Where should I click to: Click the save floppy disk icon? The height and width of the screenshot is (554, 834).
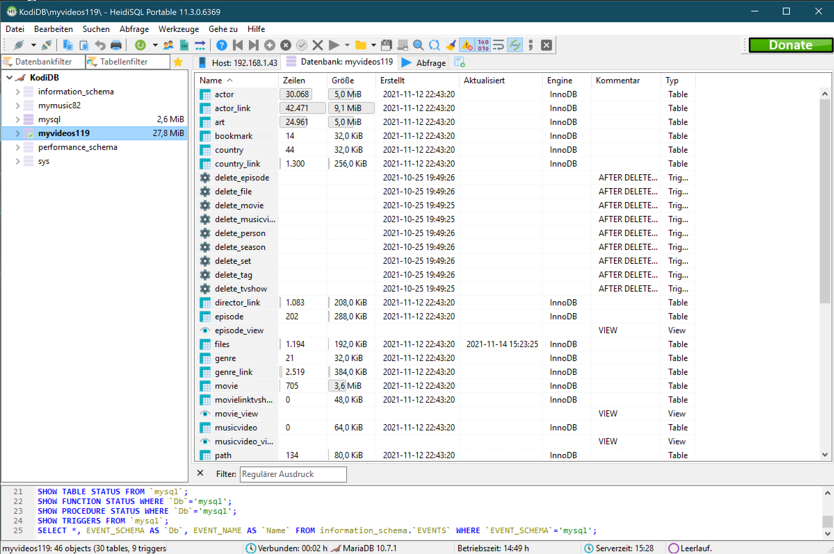click(386, 45)
